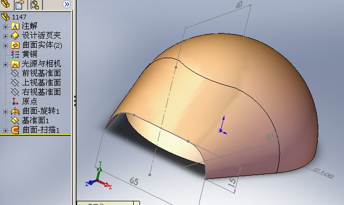The height and width of the screenshot is (205, 344).
Task: Expand the 设计活页夹 node
Action: coord(5,36)
